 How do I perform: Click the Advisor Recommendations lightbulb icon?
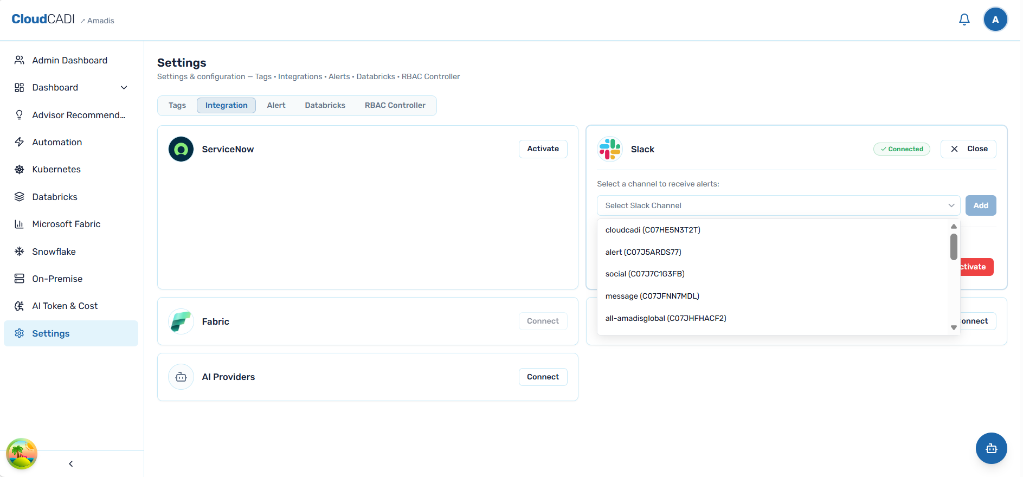20,115
